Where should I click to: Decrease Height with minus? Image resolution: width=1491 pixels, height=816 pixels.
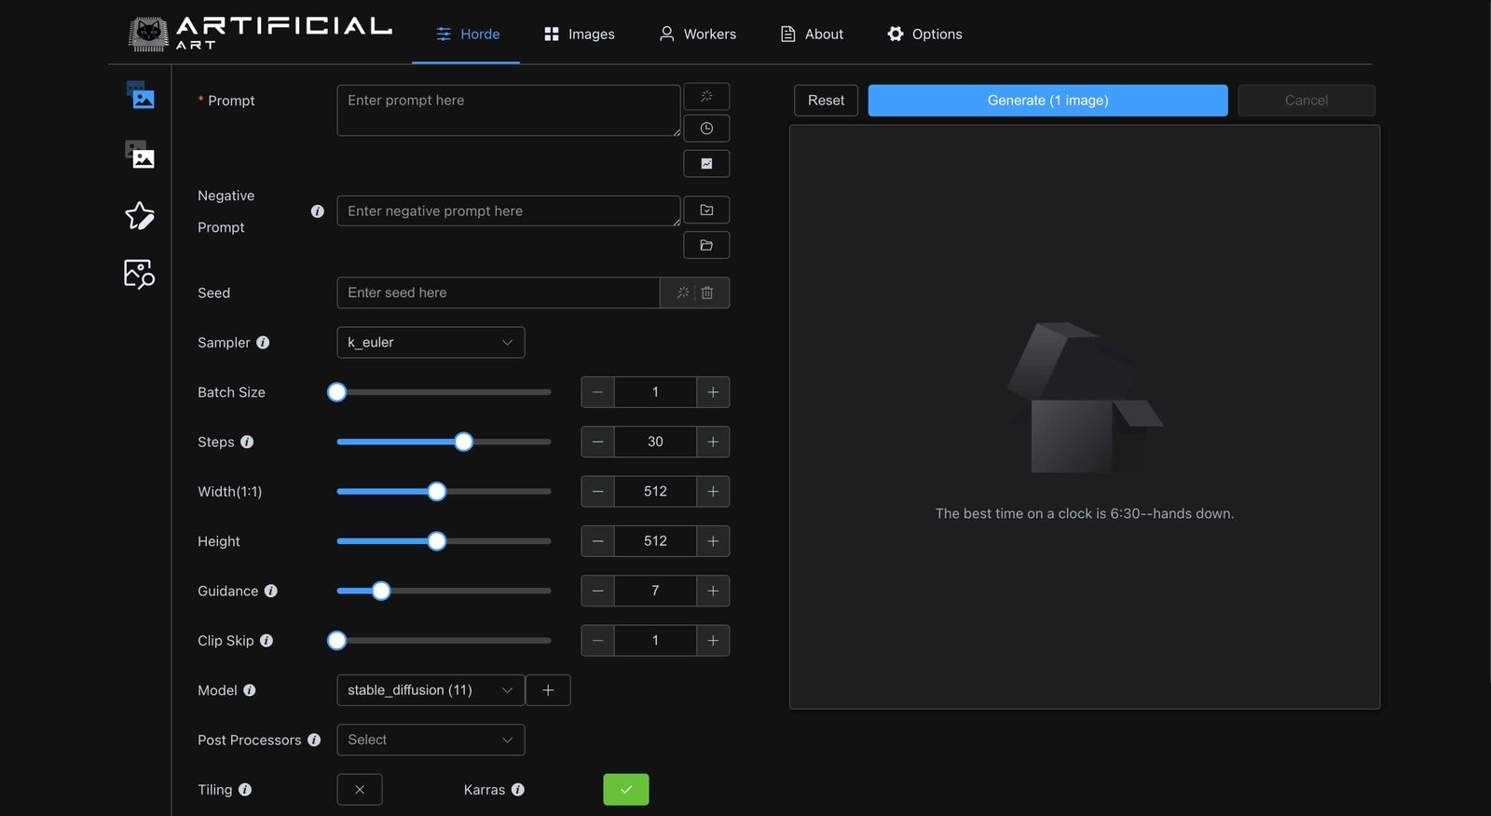(597, 541)
